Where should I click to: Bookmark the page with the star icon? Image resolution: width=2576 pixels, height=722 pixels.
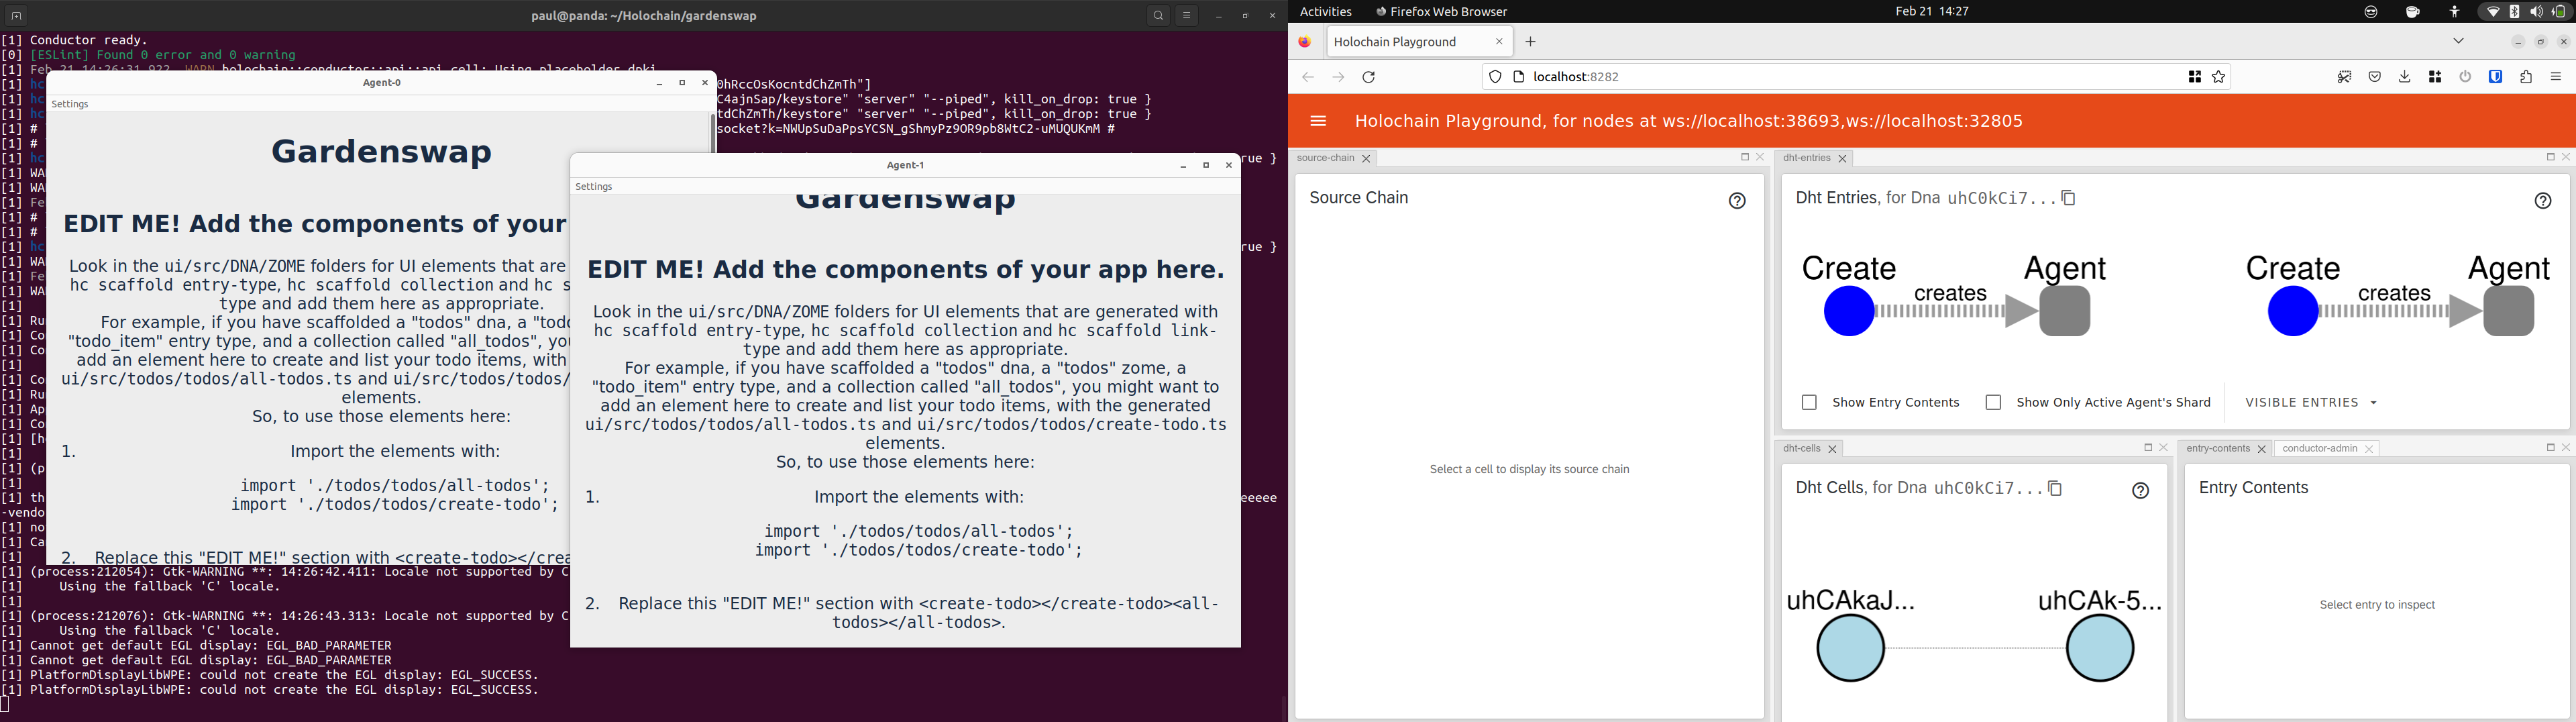coord(2218,76)
